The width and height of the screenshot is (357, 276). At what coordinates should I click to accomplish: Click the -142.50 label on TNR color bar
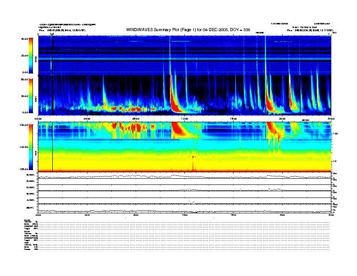23,147
